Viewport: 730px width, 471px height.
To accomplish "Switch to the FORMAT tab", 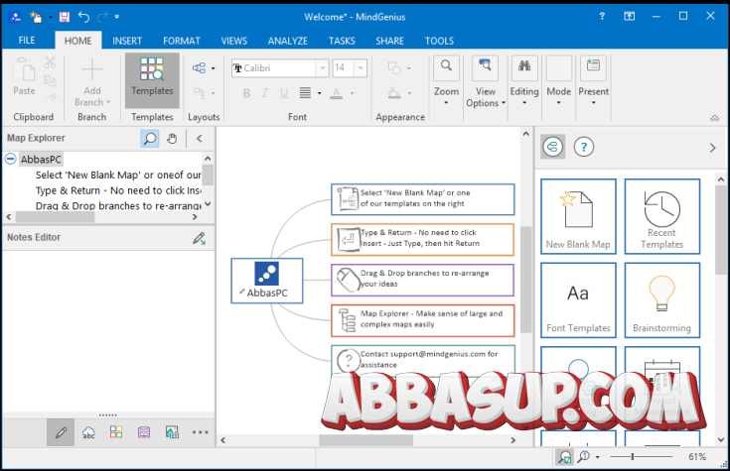I will point(182,41).
